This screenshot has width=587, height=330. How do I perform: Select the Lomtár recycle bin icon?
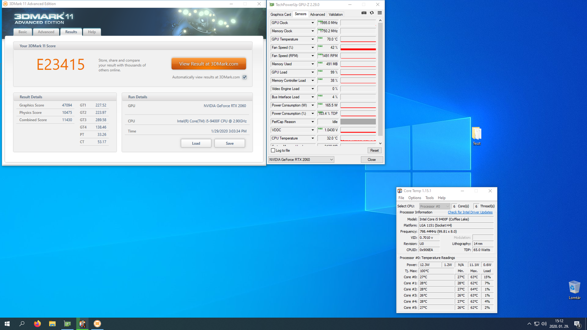pyautogui.click(x=574, y=290)
